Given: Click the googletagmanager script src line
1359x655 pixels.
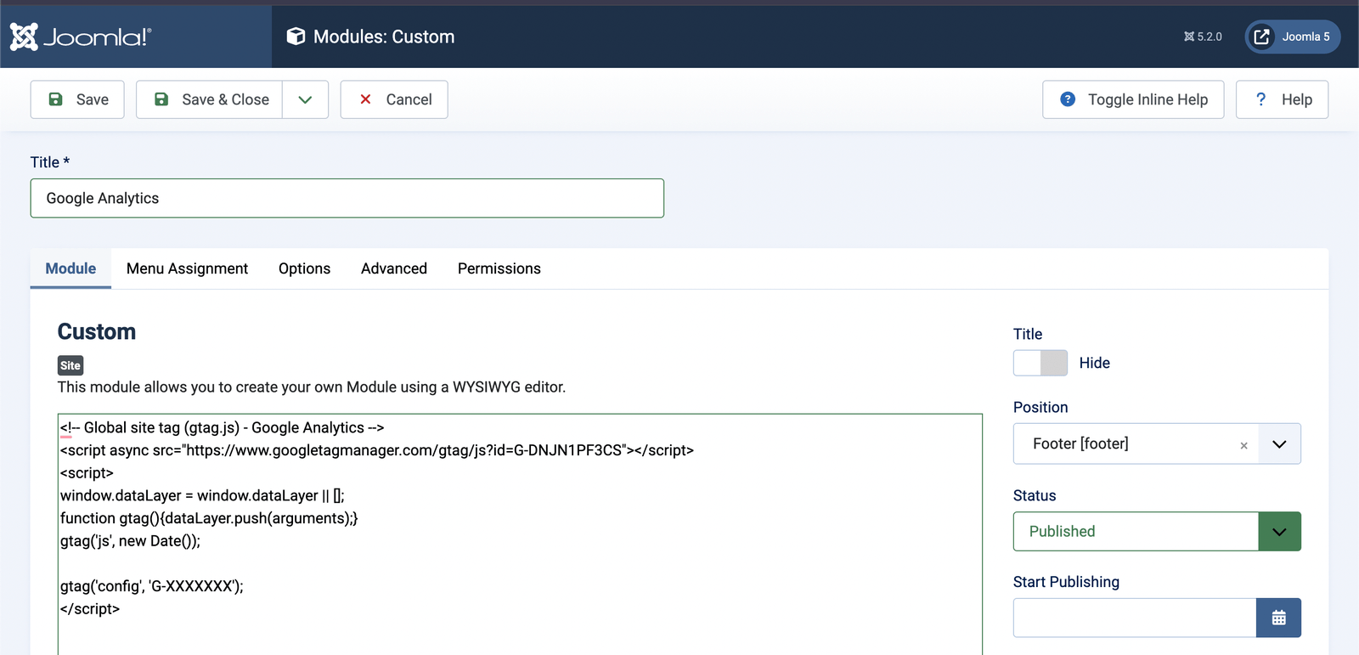Looking at the screenshot, I should [377, 450].
